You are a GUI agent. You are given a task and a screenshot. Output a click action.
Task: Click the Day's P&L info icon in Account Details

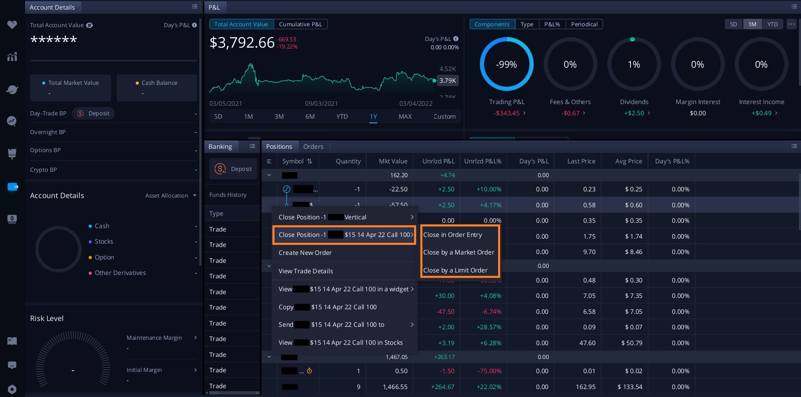194,25
